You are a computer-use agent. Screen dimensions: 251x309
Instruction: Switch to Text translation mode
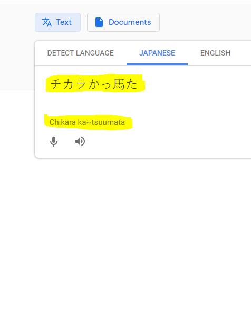click(x=58, y=22)
